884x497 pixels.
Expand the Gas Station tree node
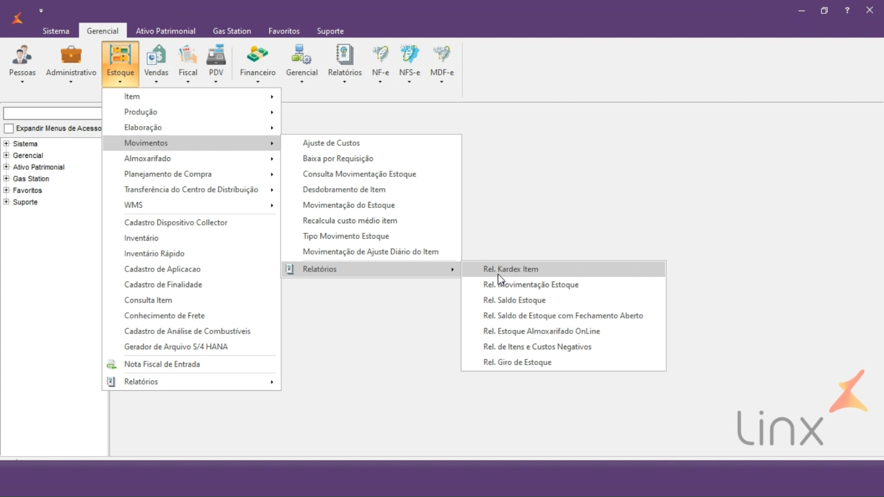click(x=7, y=179)
